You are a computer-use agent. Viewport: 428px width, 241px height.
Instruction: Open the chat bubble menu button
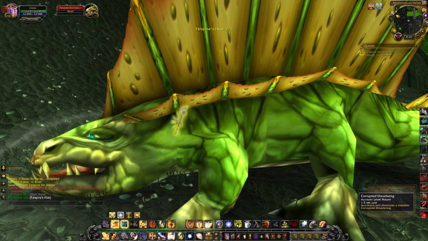click(x=3, y=176)
